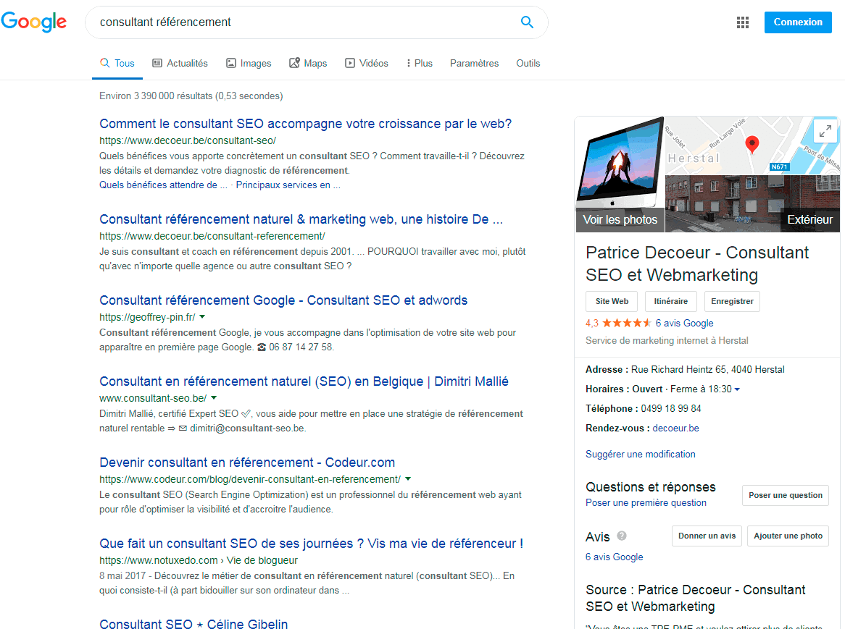This screenshot has width=845, height=629.
Task: Click the help icon beside Avis
Action: (x=621, y=536)
